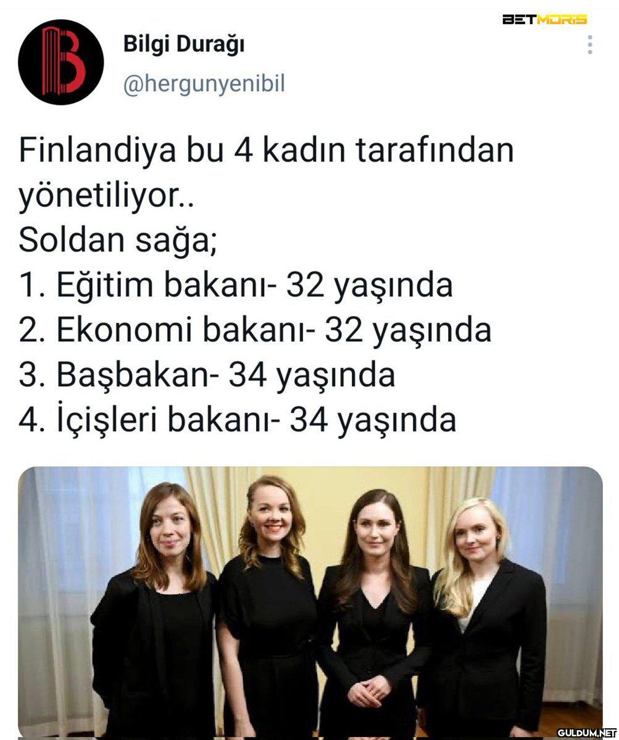Screen dimensions: 619x740
Task: Click the GULDUM.NET watermark
Action: (588, 732)
